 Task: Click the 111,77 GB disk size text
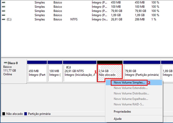[10, 70]
